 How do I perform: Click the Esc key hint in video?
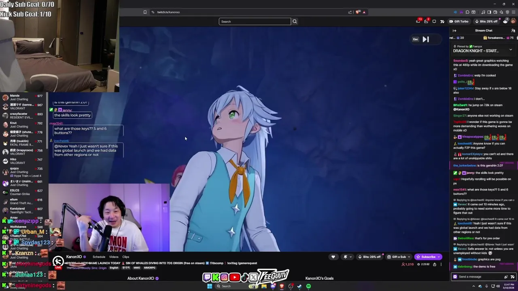tap(415, 39)
